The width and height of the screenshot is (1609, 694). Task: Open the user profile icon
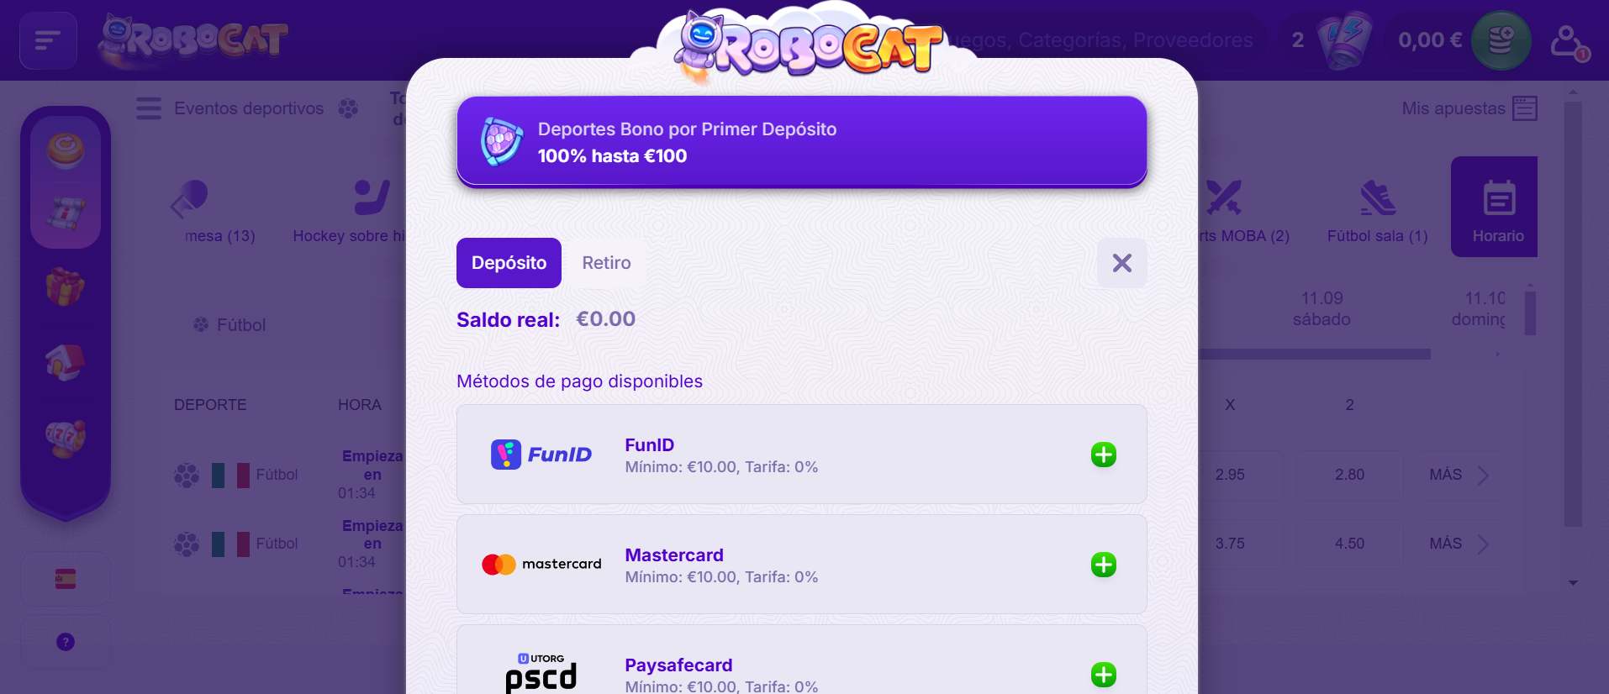(1569, 41)
